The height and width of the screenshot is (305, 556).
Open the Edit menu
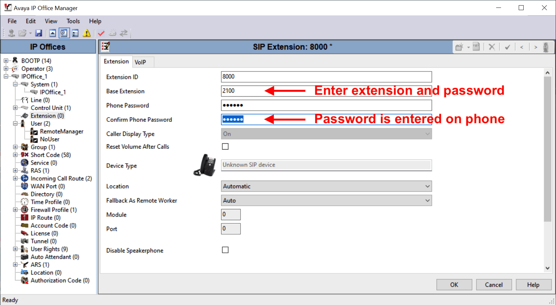(31, 21)
